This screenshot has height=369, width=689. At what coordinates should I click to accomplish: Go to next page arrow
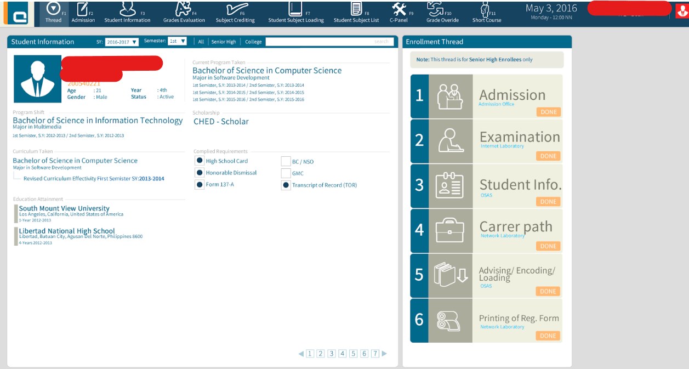[384, 354]
